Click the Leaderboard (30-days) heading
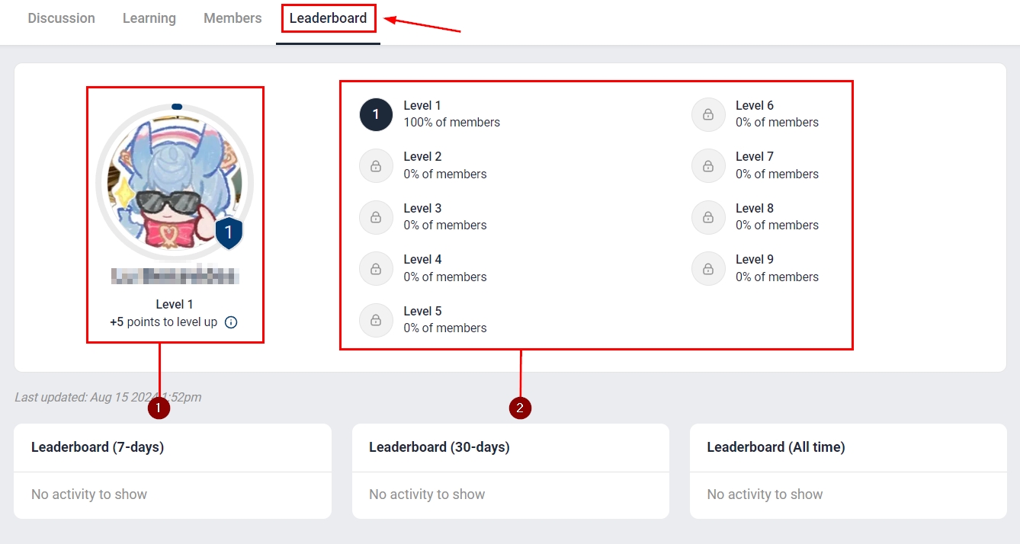Viewport: 1020px width, 544px height. (x=439, y=447)
